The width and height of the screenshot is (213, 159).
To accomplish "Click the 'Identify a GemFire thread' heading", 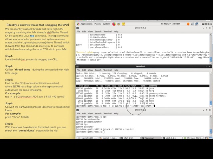I will click(x=38, y=25).
